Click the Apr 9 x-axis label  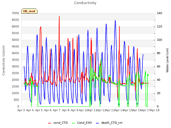tap(75, 110)
